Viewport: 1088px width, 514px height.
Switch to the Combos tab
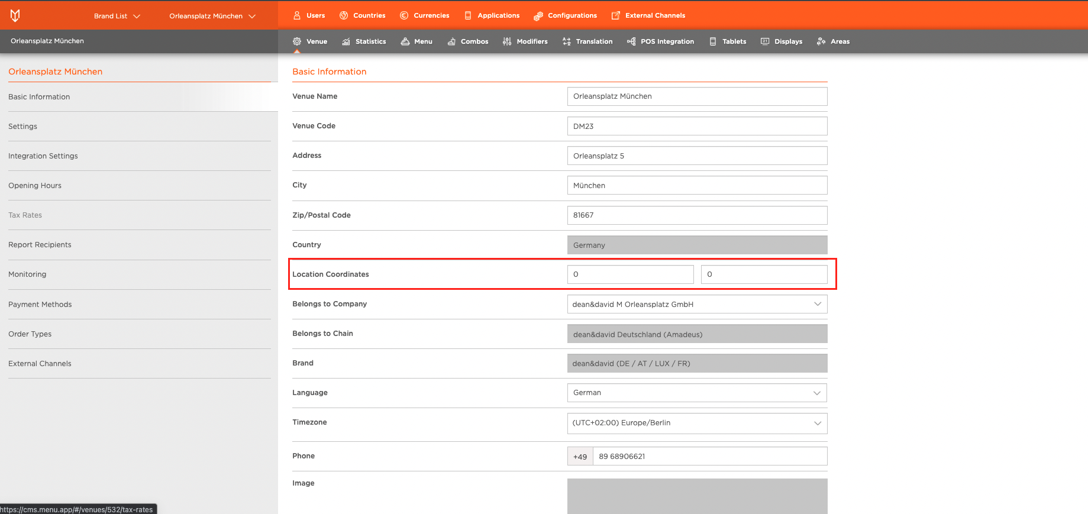pyautogui.click(x=467, y=41)
